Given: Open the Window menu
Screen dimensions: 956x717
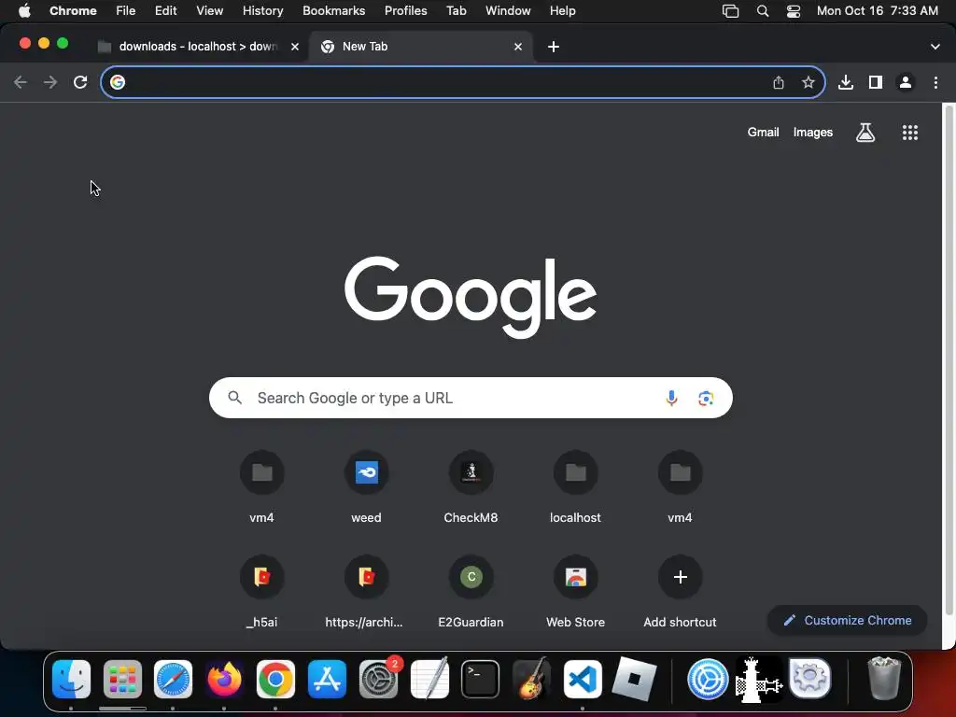Looking at the screenshot, I should [x=508, y=11].
